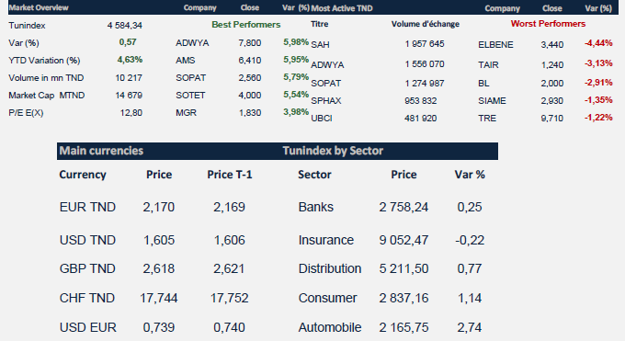The image size is (625, 341).
Task: Select the Tunindex value 4 584,34
Action: pos(125,26)
